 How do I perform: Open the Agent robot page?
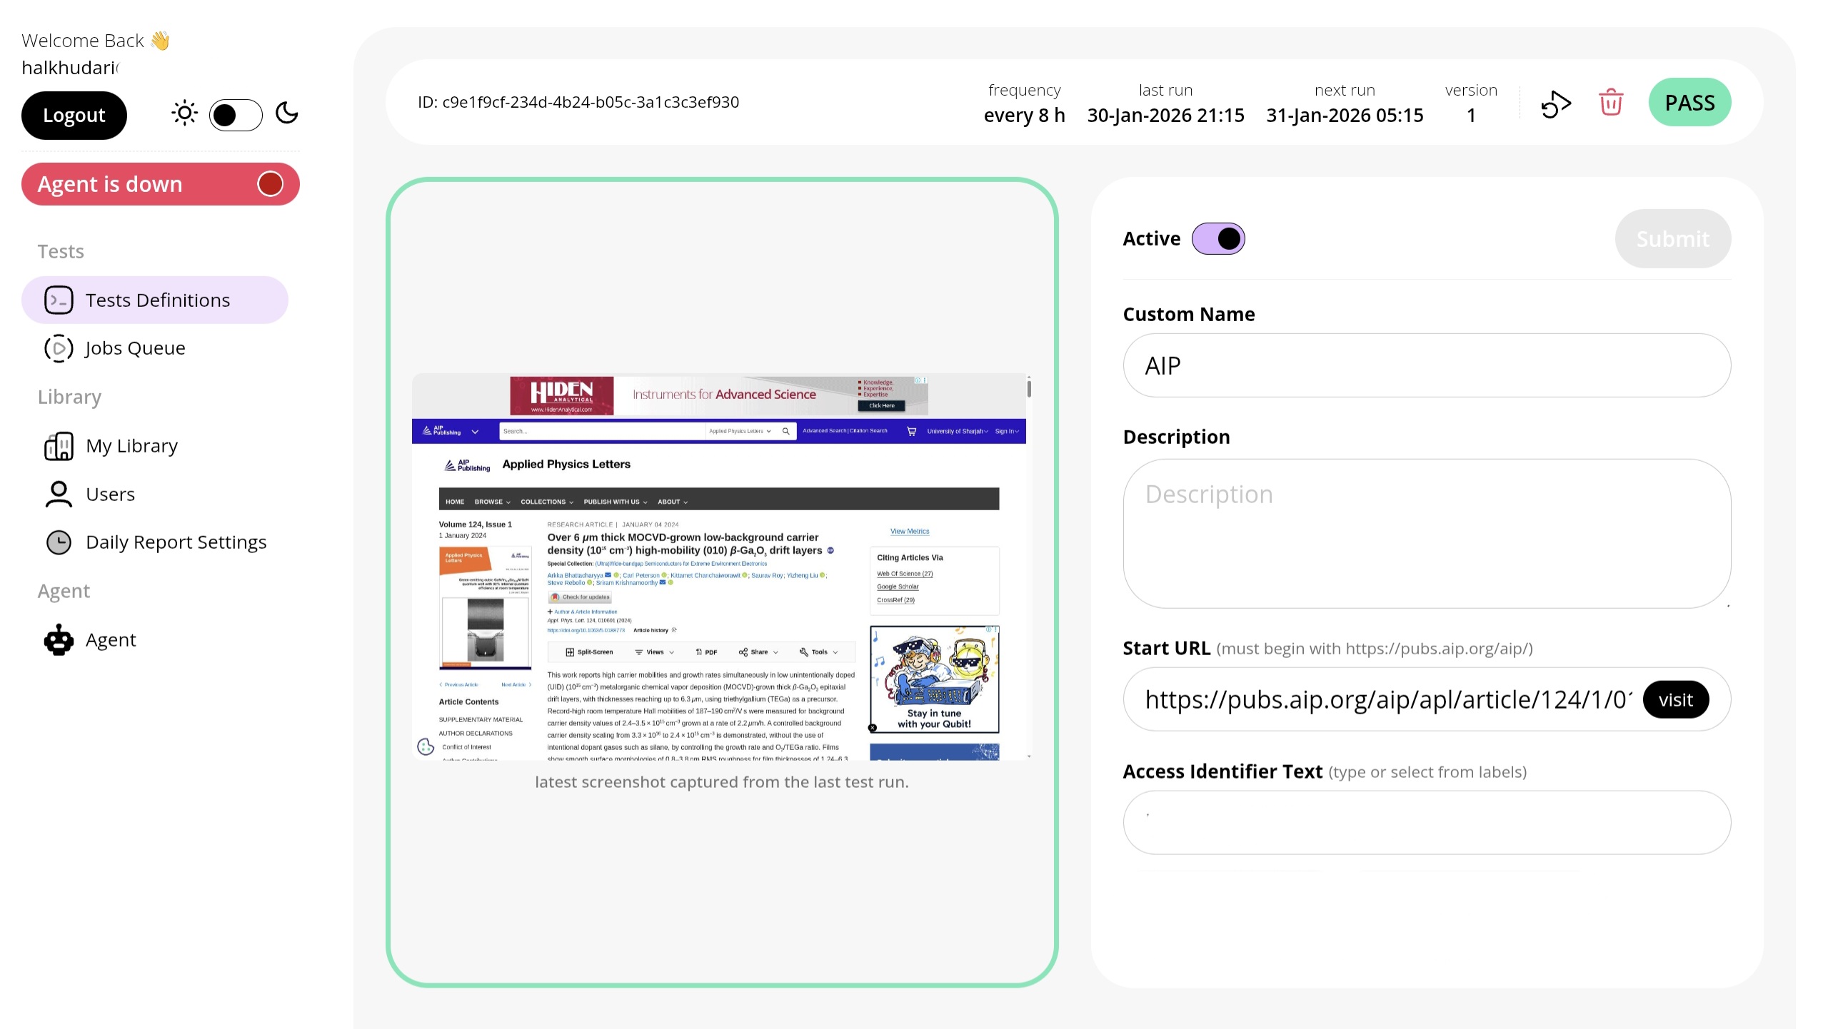(110, 640)
